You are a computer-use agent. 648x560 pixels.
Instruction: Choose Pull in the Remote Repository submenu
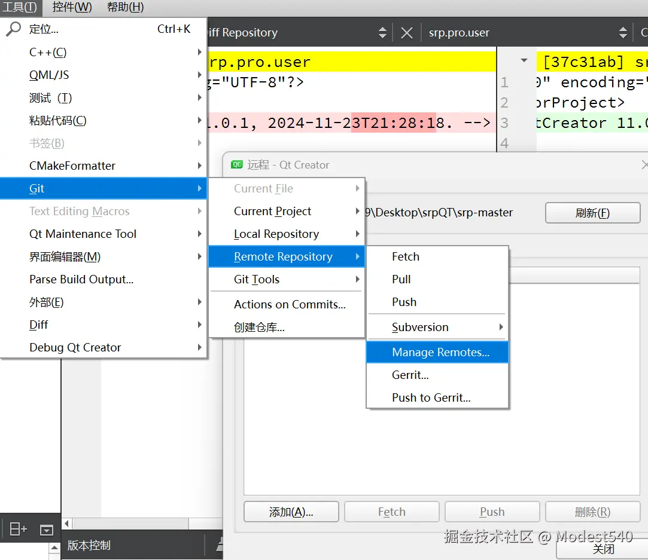[x=437, y=279]
